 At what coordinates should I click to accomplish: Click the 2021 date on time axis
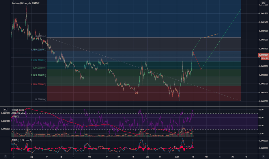pyautogui.click(x=177, y=157)
